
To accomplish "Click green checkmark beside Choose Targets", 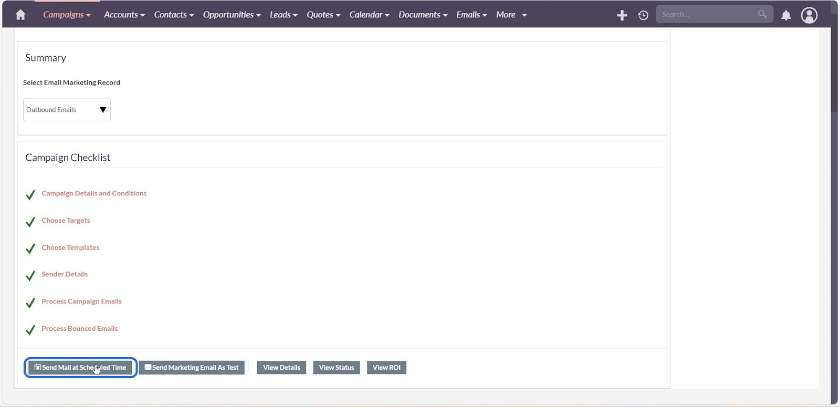I will pos(30,222).
